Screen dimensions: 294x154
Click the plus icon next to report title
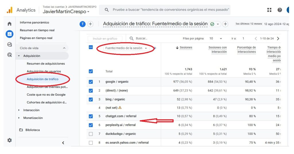(x=225, y=24)
